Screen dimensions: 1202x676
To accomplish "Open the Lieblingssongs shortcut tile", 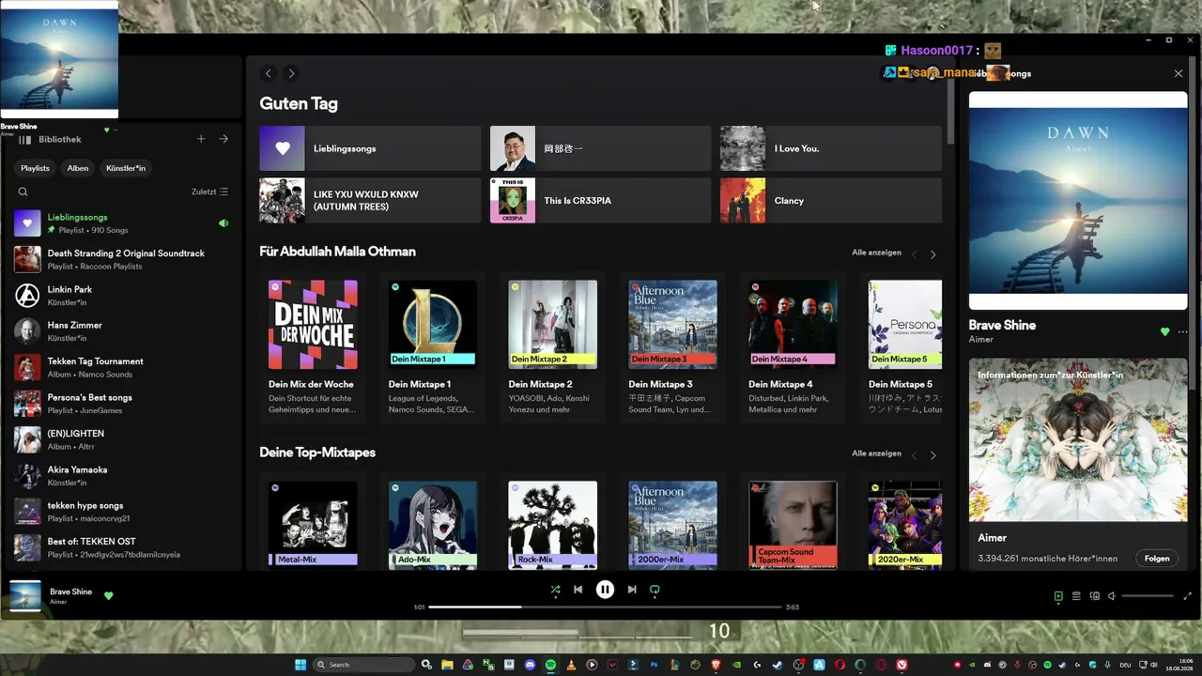I will coord(370,148).
